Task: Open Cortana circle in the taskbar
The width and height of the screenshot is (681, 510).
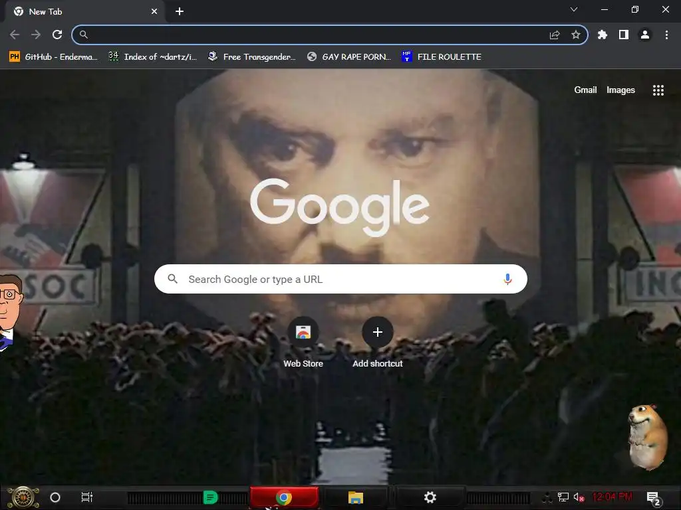Action: pos(55,497)
